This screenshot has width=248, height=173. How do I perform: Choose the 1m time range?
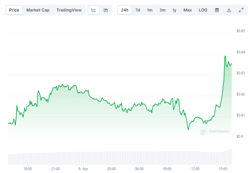click(x=150, y=10)
